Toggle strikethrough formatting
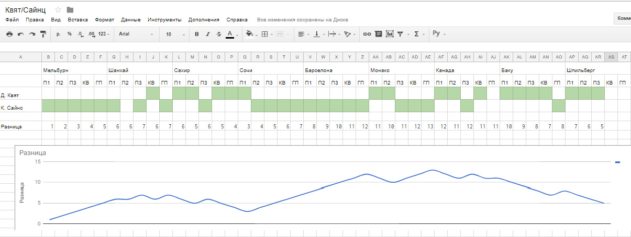The image size is (631, 237). click(x=219, y=34)
